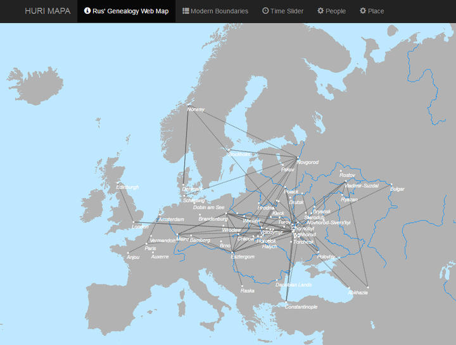Click the clock icon for Time Slider
Screen dimensions: 456x345
[265, 11]
